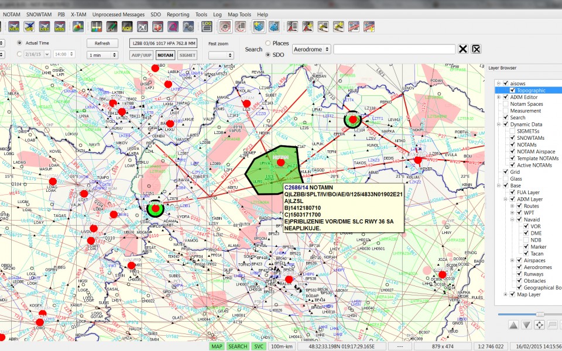
Task: Open the pie chart statistics icon
Action: [x=78, y=26]
